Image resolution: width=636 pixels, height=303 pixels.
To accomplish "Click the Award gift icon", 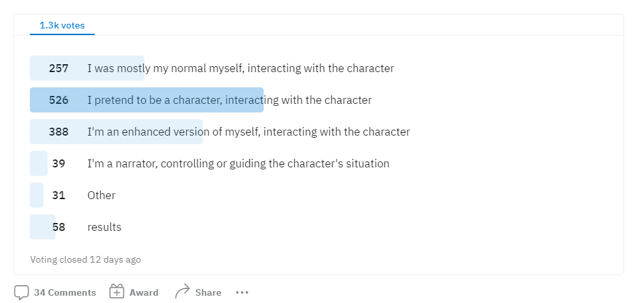I will click(117, 292).
